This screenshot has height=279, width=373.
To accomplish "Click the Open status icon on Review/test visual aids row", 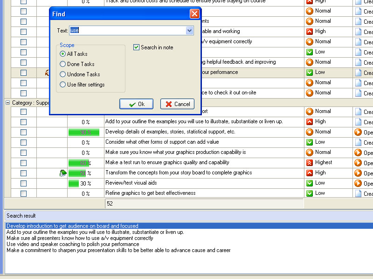I will [x=358, y=183].
